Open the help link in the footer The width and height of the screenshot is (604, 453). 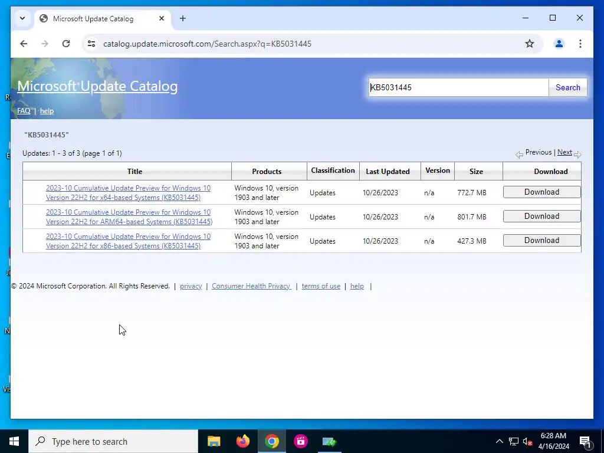[357, 286]
